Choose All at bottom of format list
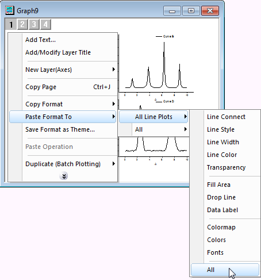The height and width of the screenshot is (280, 261). pyautogui.click(x=225, y=270)
